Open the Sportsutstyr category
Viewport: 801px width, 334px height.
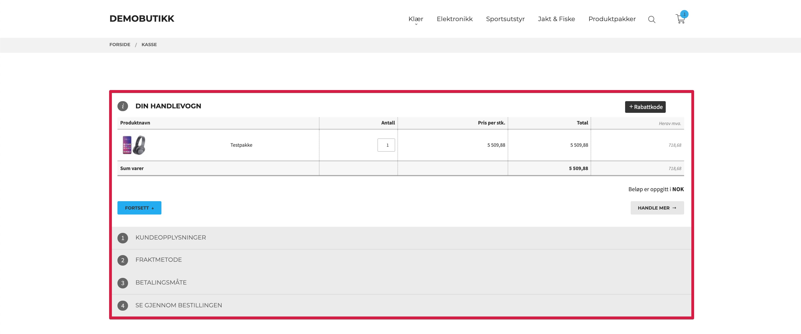[x=505, y=19]
